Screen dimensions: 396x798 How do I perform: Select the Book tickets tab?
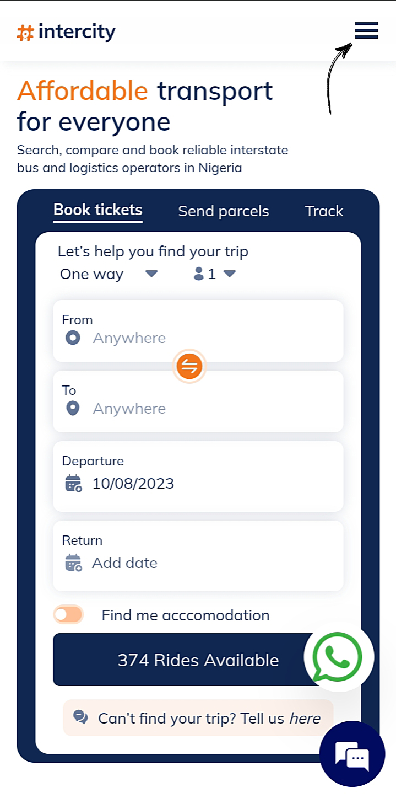coord(98,210)
